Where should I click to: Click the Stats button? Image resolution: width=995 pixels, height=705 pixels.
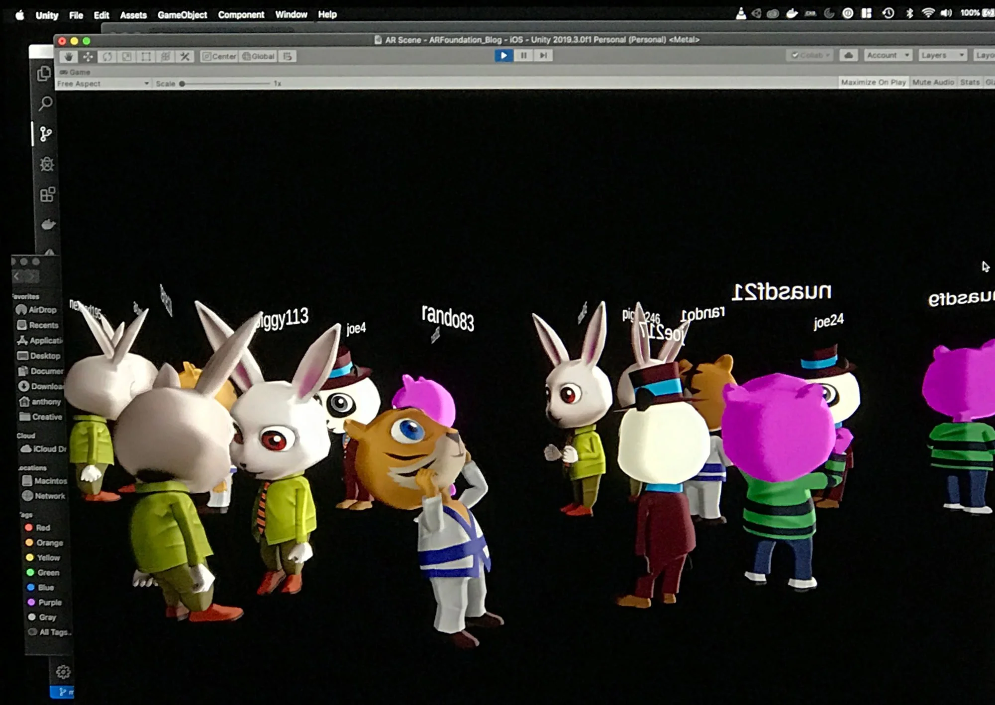pyautogui.click(x=970, y=83)
